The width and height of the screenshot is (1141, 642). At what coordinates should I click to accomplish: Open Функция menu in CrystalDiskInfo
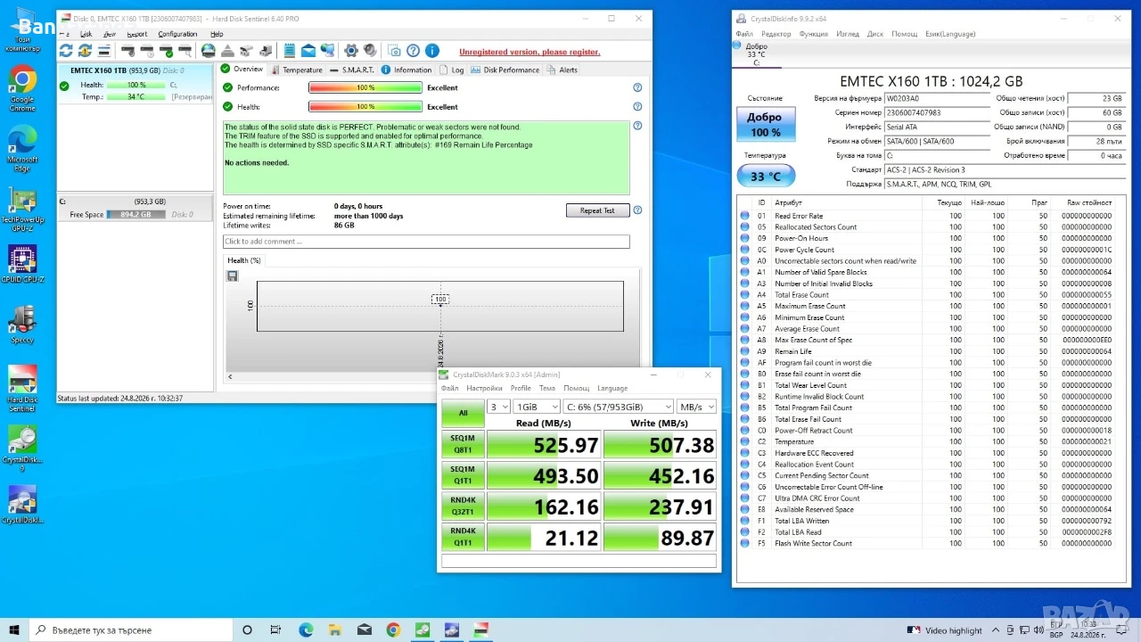click(x=814, y=34)
